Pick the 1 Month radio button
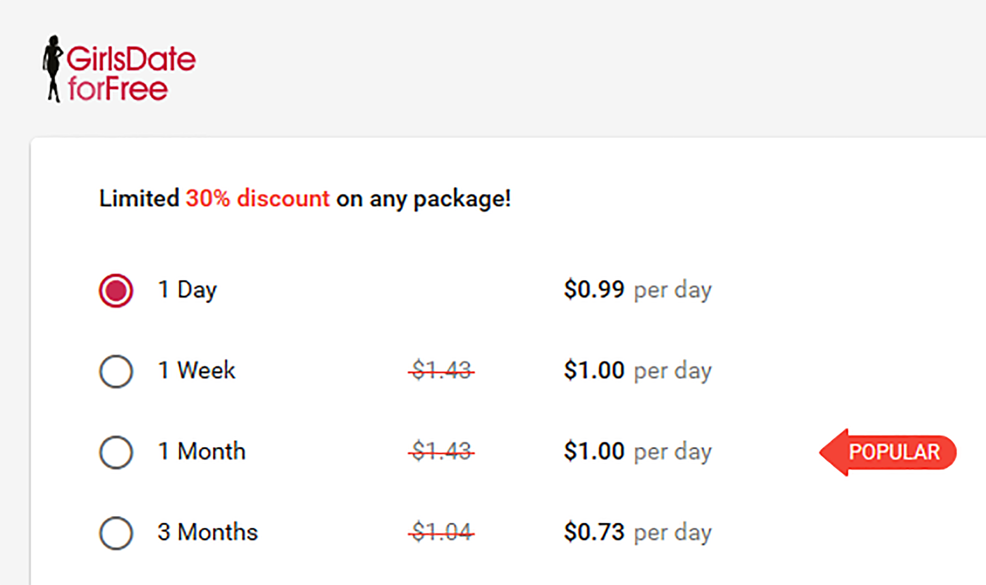Image resolution: width=986 pixels, height=585 pixels. tap(116, 452)
